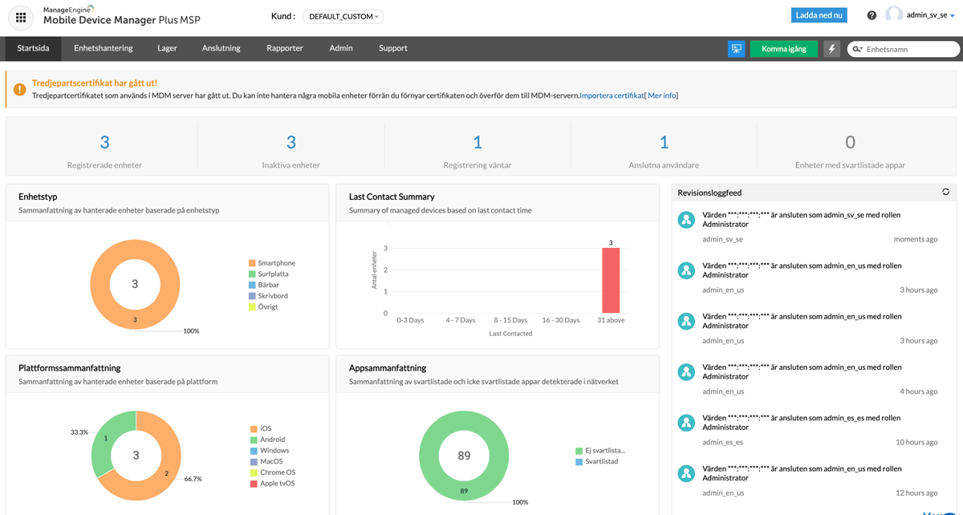This screenshot has height=515, width=963.
Task: Toggle the Svartlistad legend swatch
Action: tap(578, 461)
